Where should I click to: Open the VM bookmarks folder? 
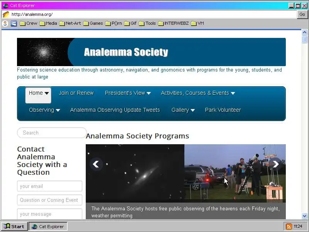click(x=197, y=24)
